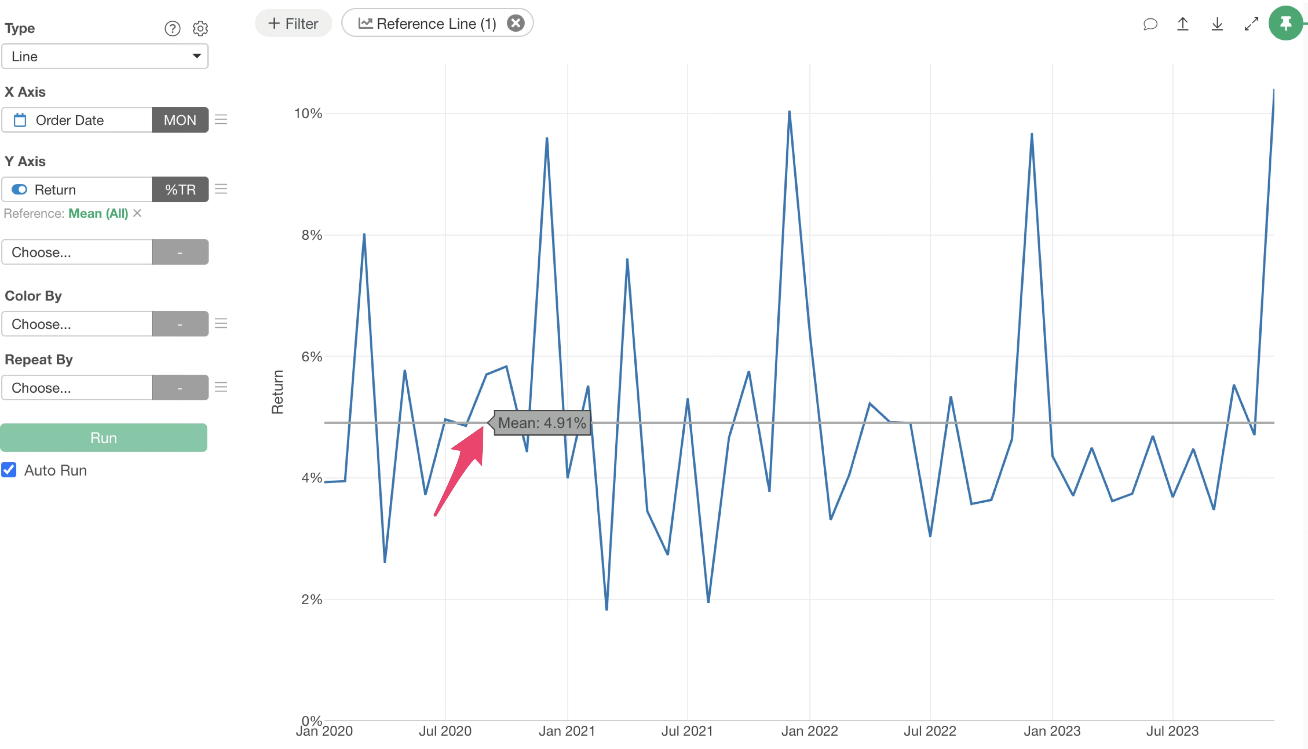Click the Run button
Image resolution: width=1308 pixels, height=749 pixels.
pos(103,438)
